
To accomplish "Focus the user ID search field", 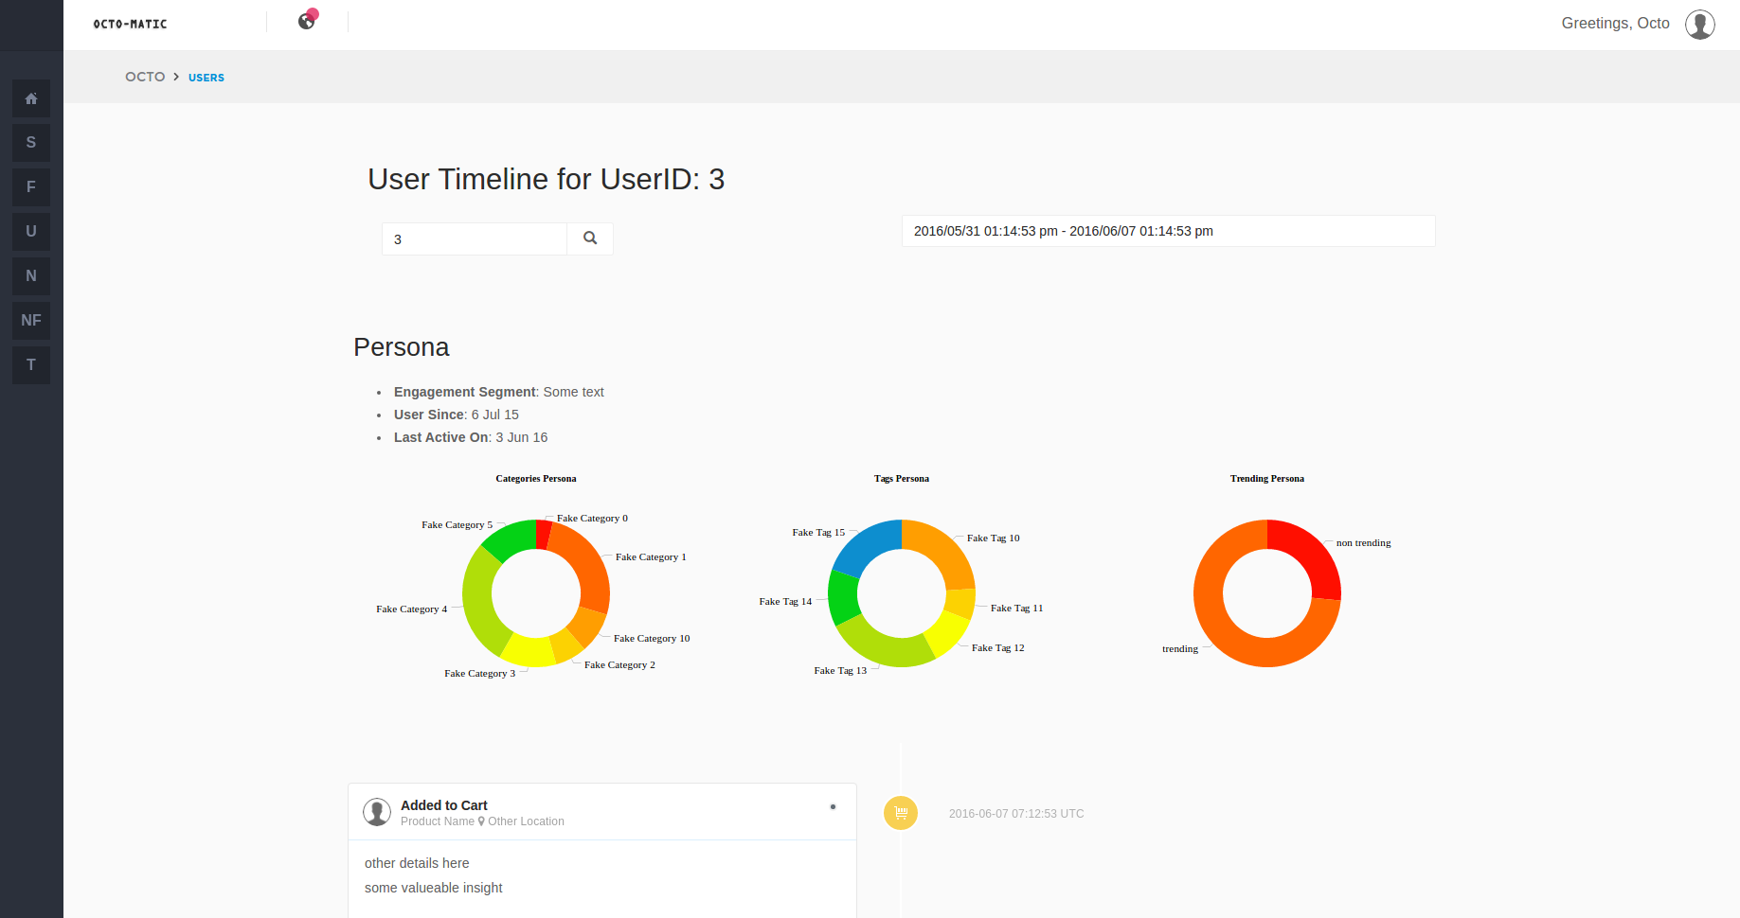I will point(475,239).
